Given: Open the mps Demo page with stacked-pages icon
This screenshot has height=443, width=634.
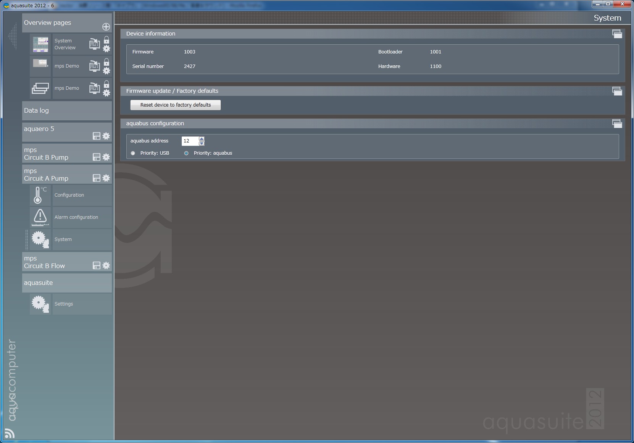Looking at the screenshot, I should coord(40,88).
